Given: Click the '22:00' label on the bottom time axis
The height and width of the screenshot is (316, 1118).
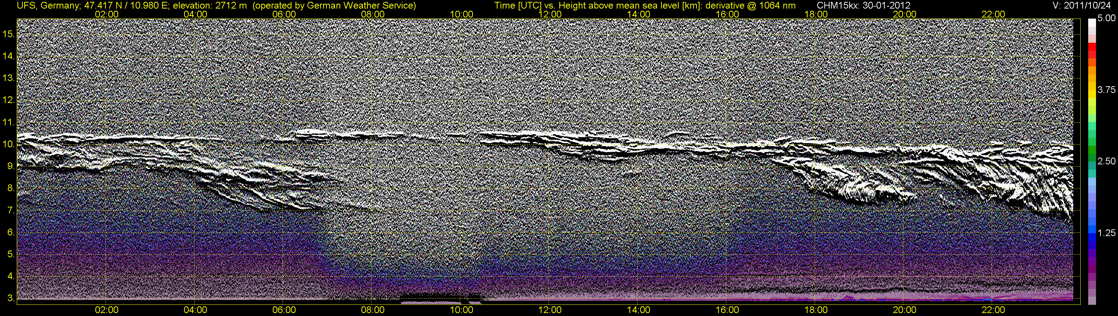Looking at the screenshot, I should [993, 310].
